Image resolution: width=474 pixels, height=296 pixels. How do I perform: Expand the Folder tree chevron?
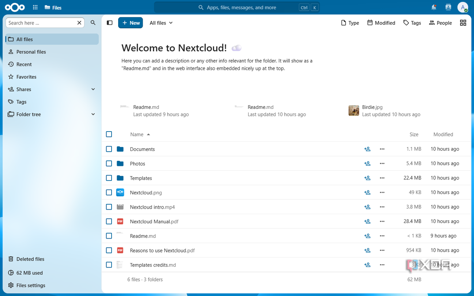click(93, 114)
